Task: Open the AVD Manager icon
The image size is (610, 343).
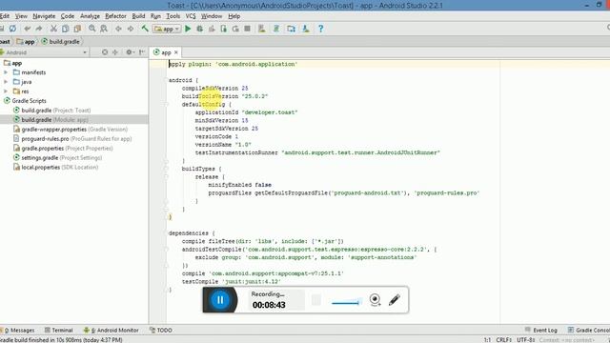Action: click(x=262, y=29)
